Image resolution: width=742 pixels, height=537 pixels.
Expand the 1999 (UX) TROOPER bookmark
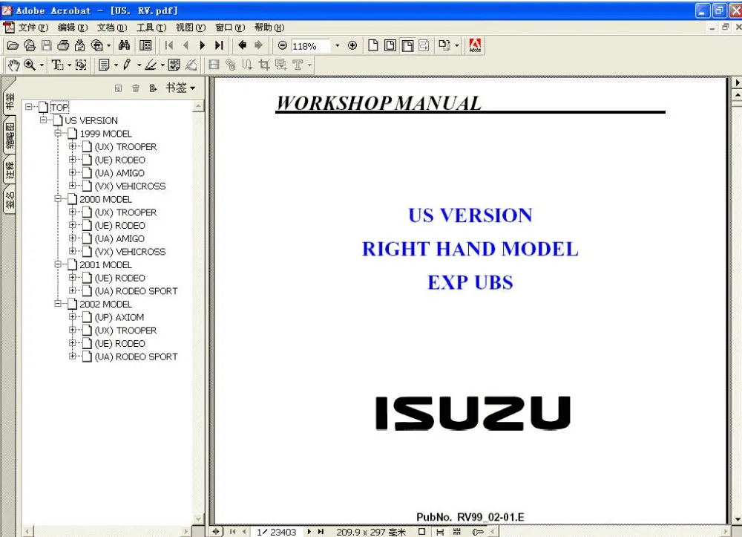point(73,146)
